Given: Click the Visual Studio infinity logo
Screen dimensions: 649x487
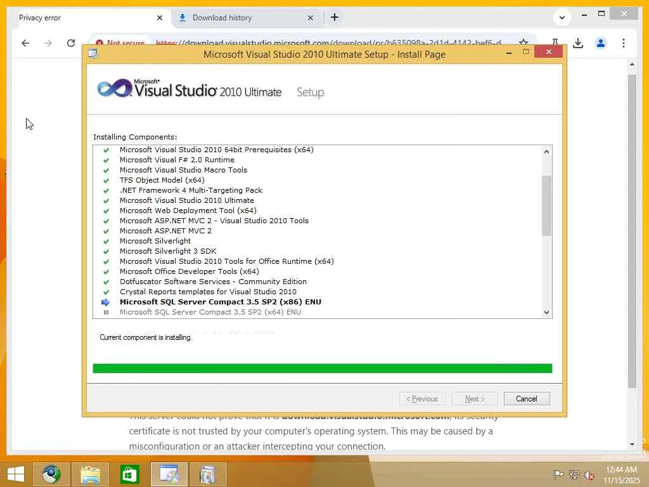Looking at the screenshot, I should point(115,88).
